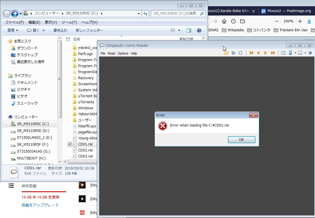The height and width of the screenshot is (218, 315).
Task: Open the ヘルプ(H) menu in Explorer
Action: [x=89, y=22]
